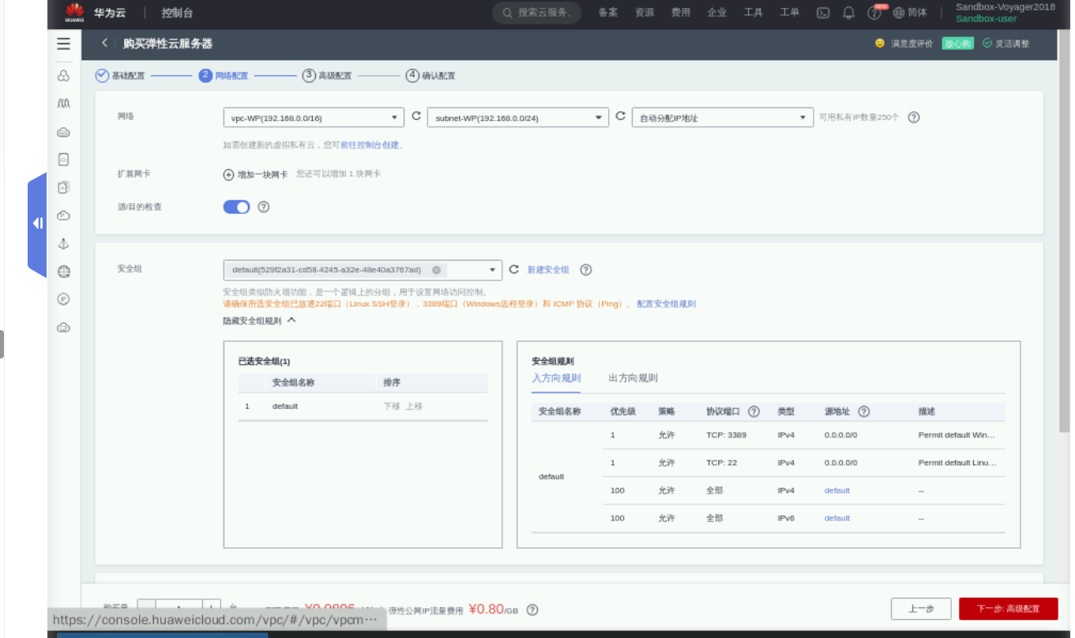Refresh the security group list
The width and height of the screenshot is (1075, 638).
click(x=513, y=269)
